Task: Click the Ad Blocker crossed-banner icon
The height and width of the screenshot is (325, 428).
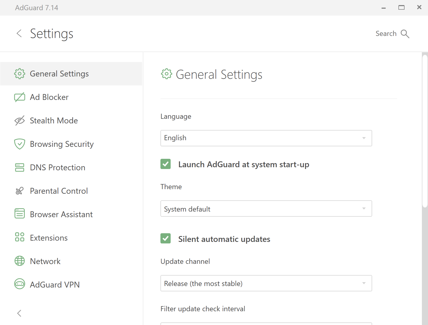Action: (x=20, y=97)
